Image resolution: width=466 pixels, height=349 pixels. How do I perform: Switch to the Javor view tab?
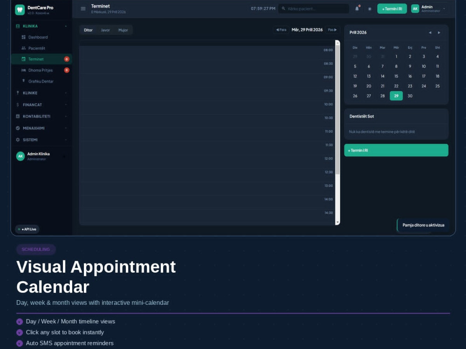click(105, 30)
